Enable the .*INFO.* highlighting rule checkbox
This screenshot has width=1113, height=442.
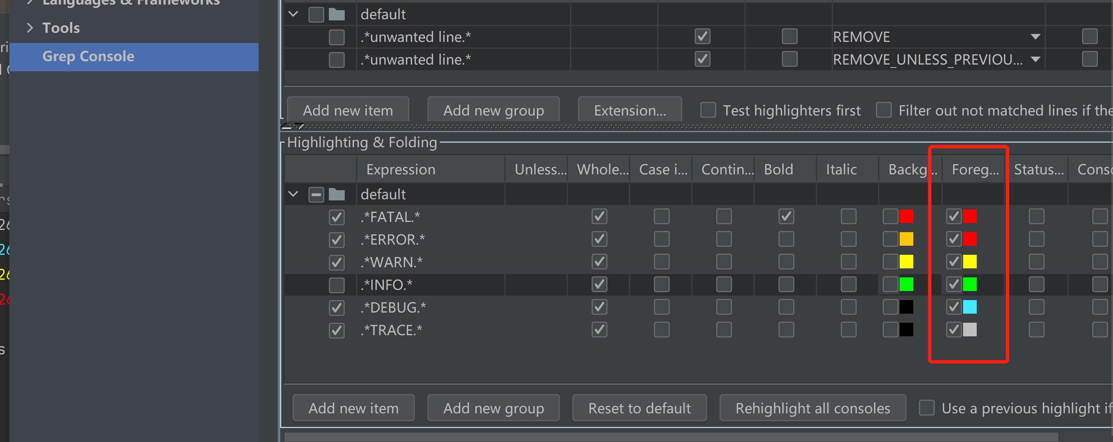(336, 285)
